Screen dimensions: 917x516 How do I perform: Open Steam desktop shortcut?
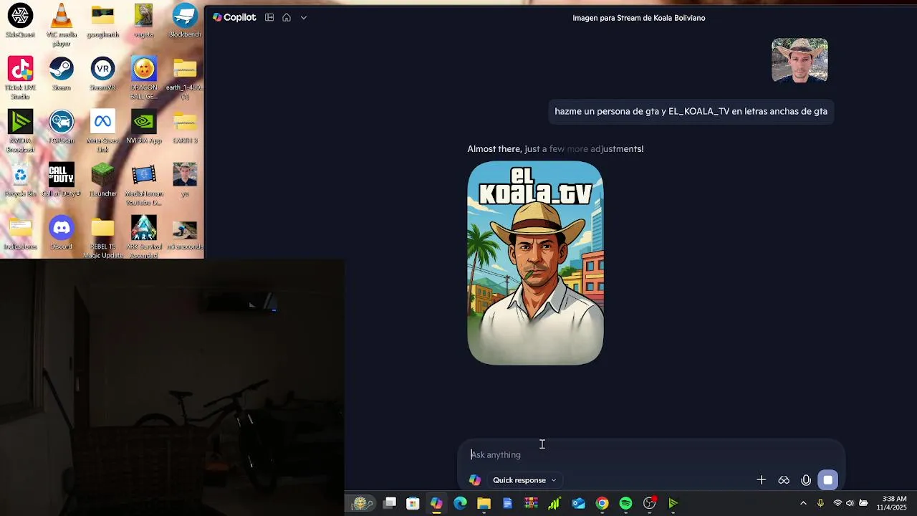click(x=62, y=75)
